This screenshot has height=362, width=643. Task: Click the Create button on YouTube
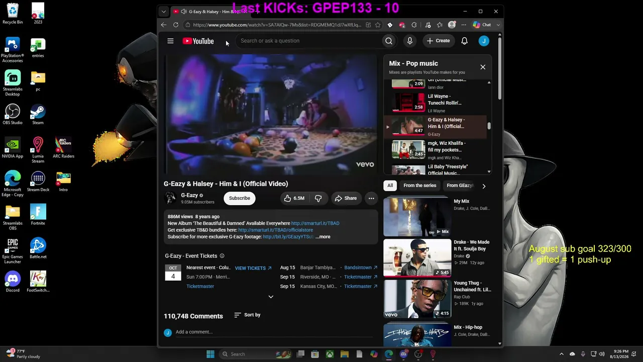[439, 41]
